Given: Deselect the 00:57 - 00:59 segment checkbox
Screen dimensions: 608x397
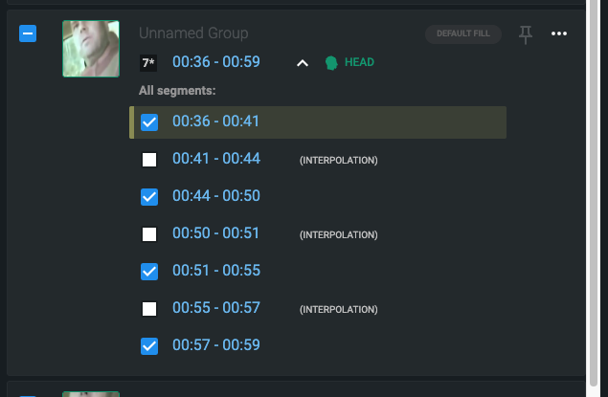Looking at the screenshot, I should (x=149, y=346).
